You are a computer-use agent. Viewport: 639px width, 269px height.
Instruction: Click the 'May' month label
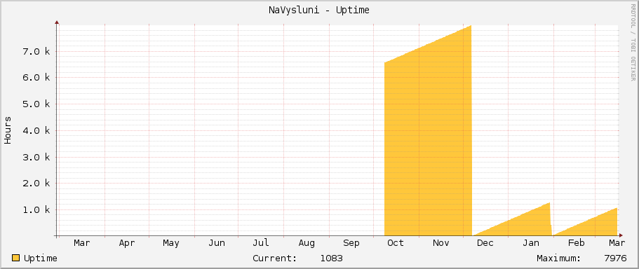[x=170, y=244]
